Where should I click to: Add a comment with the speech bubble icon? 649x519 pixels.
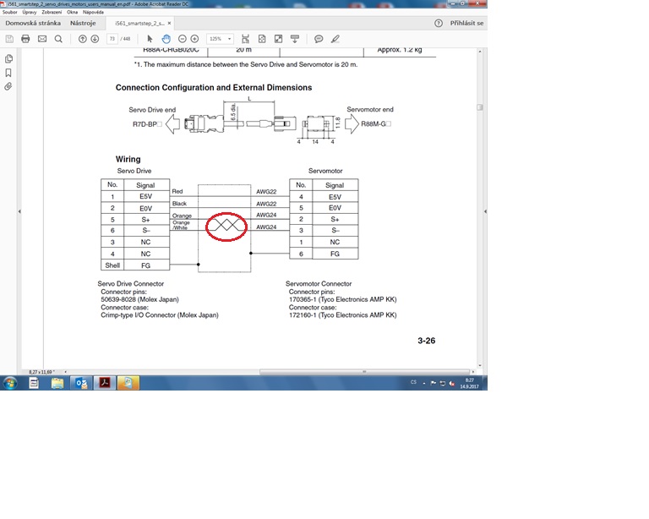[319, 39]
